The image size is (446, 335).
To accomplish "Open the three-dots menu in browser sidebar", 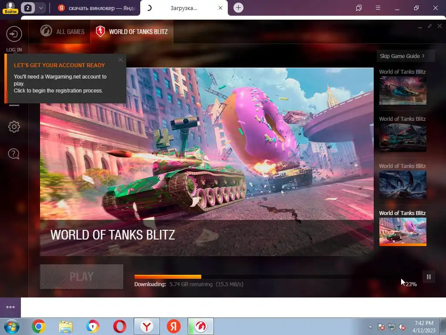I will (10, 307).
